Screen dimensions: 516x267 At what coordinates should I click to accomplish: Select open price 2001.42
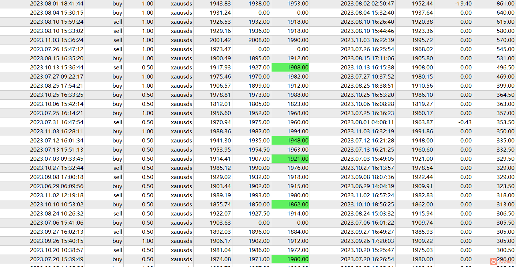pos(220,40)
